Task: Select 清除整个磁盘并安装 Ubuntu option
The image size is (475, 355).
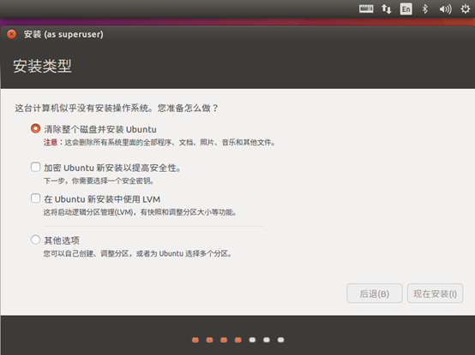Action: (x=35, y=128)
